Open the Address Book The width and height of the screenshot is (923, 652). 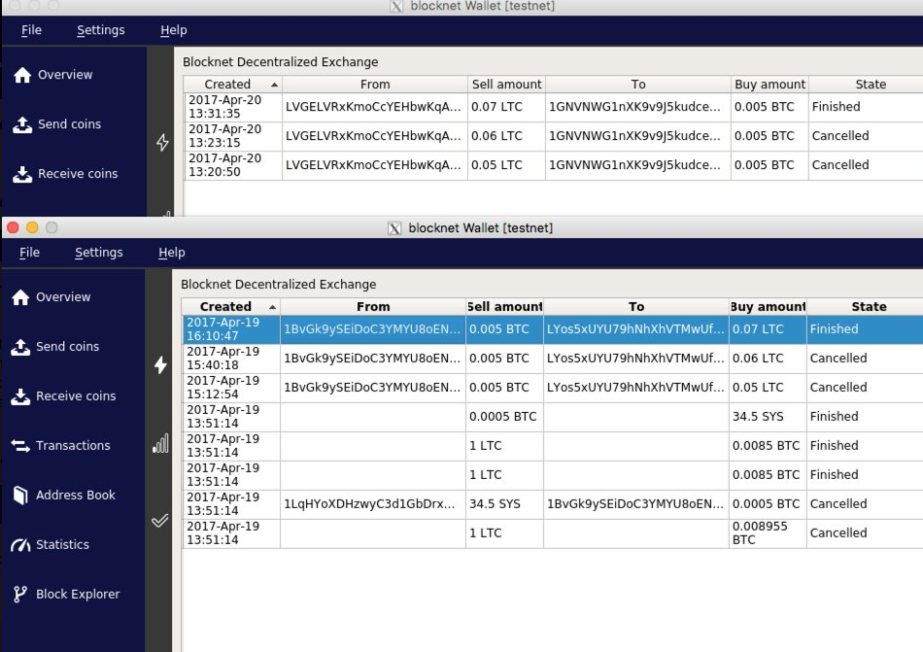pyautogui.click(x=63, y=495)
